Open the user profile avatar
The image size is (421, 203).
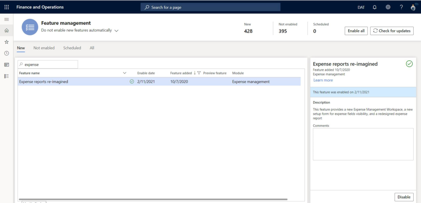pos(413,7)
